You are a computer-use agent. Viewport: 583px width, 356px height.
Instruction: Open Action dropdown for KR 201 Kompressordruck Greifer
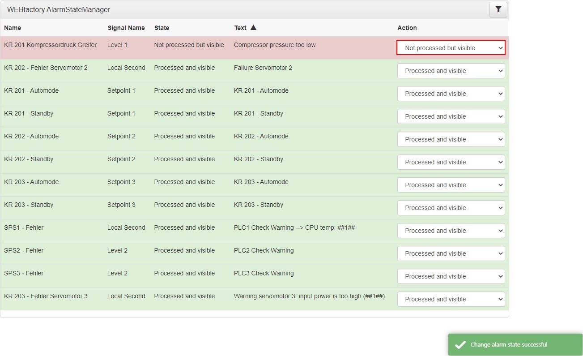[451, 48]
